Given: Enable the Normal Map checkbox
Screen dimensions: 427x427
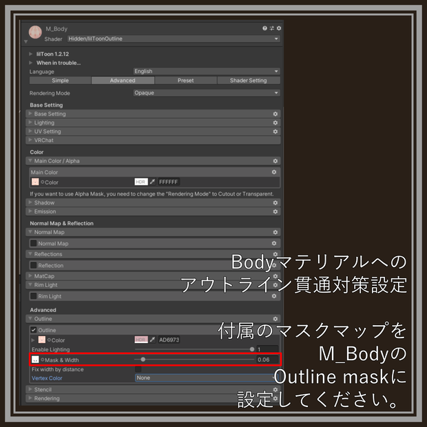Looking at the screenshot, I should (x=34, y=243).
